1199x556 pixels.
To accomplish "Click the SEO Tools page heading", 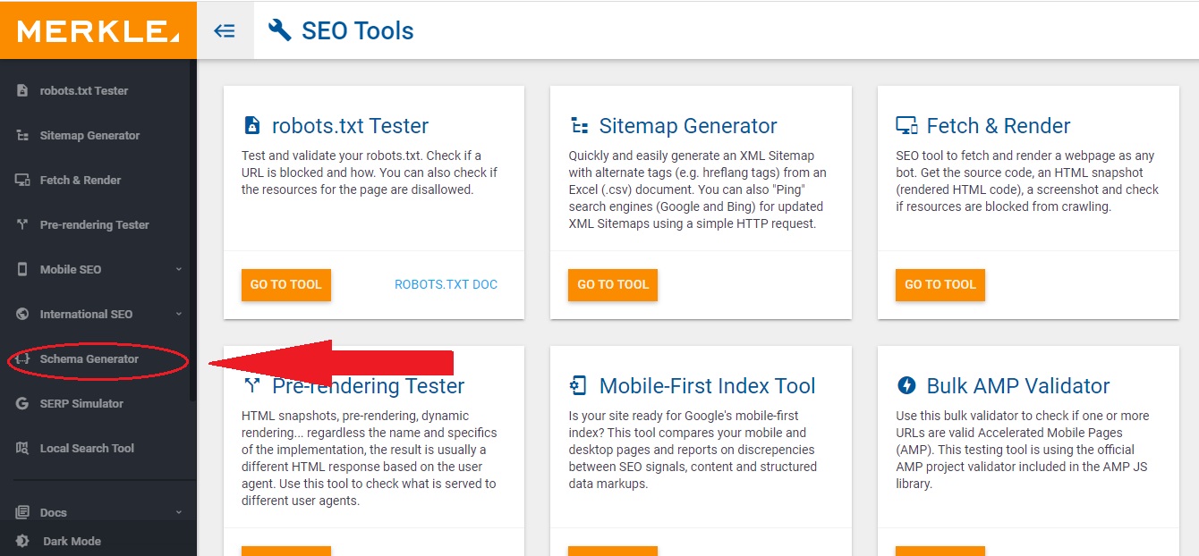I will (358, 31).
